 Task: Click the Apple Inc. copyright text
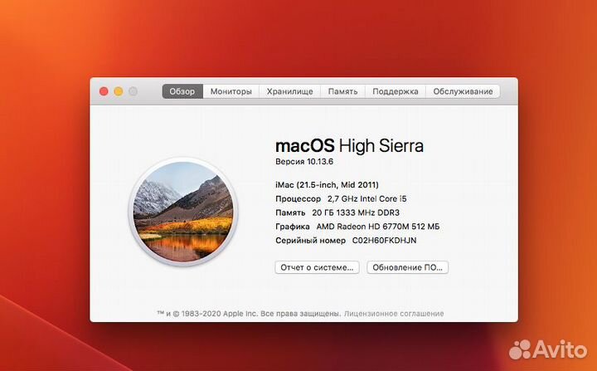point(249,314)
